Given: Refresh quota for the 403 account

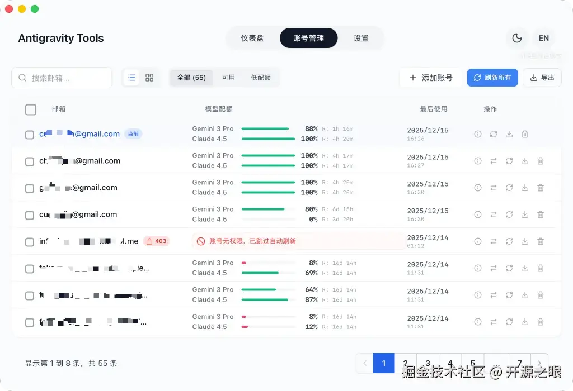Looking at the screenshot, I should click(509, 241).
